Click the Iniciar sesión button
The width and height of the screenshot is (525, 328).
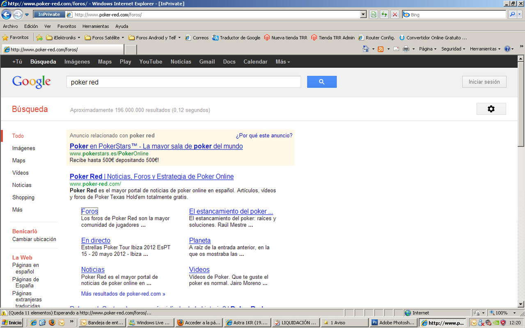[484, 82]
